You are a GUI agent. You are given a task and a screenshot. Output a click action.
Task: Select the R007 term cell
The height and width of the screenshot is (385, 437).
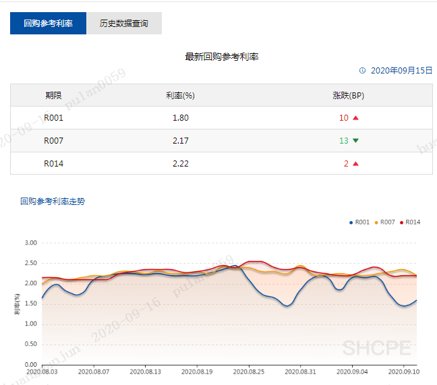pos(53,140)
